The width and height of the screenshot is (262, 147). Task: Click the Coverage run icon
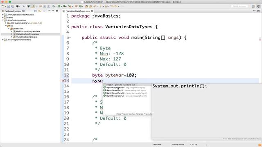64,7
